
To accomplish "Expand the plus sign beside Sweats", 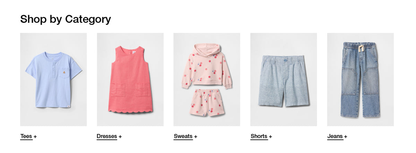I will click(196, 136).
